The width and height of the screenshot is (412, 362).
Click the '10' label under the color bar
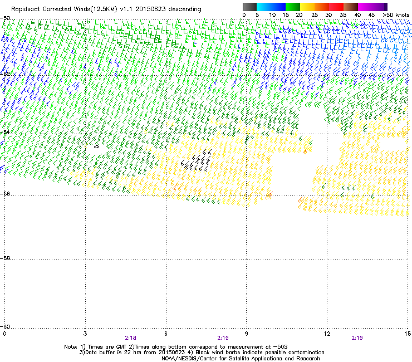click(x=272, y=15)
